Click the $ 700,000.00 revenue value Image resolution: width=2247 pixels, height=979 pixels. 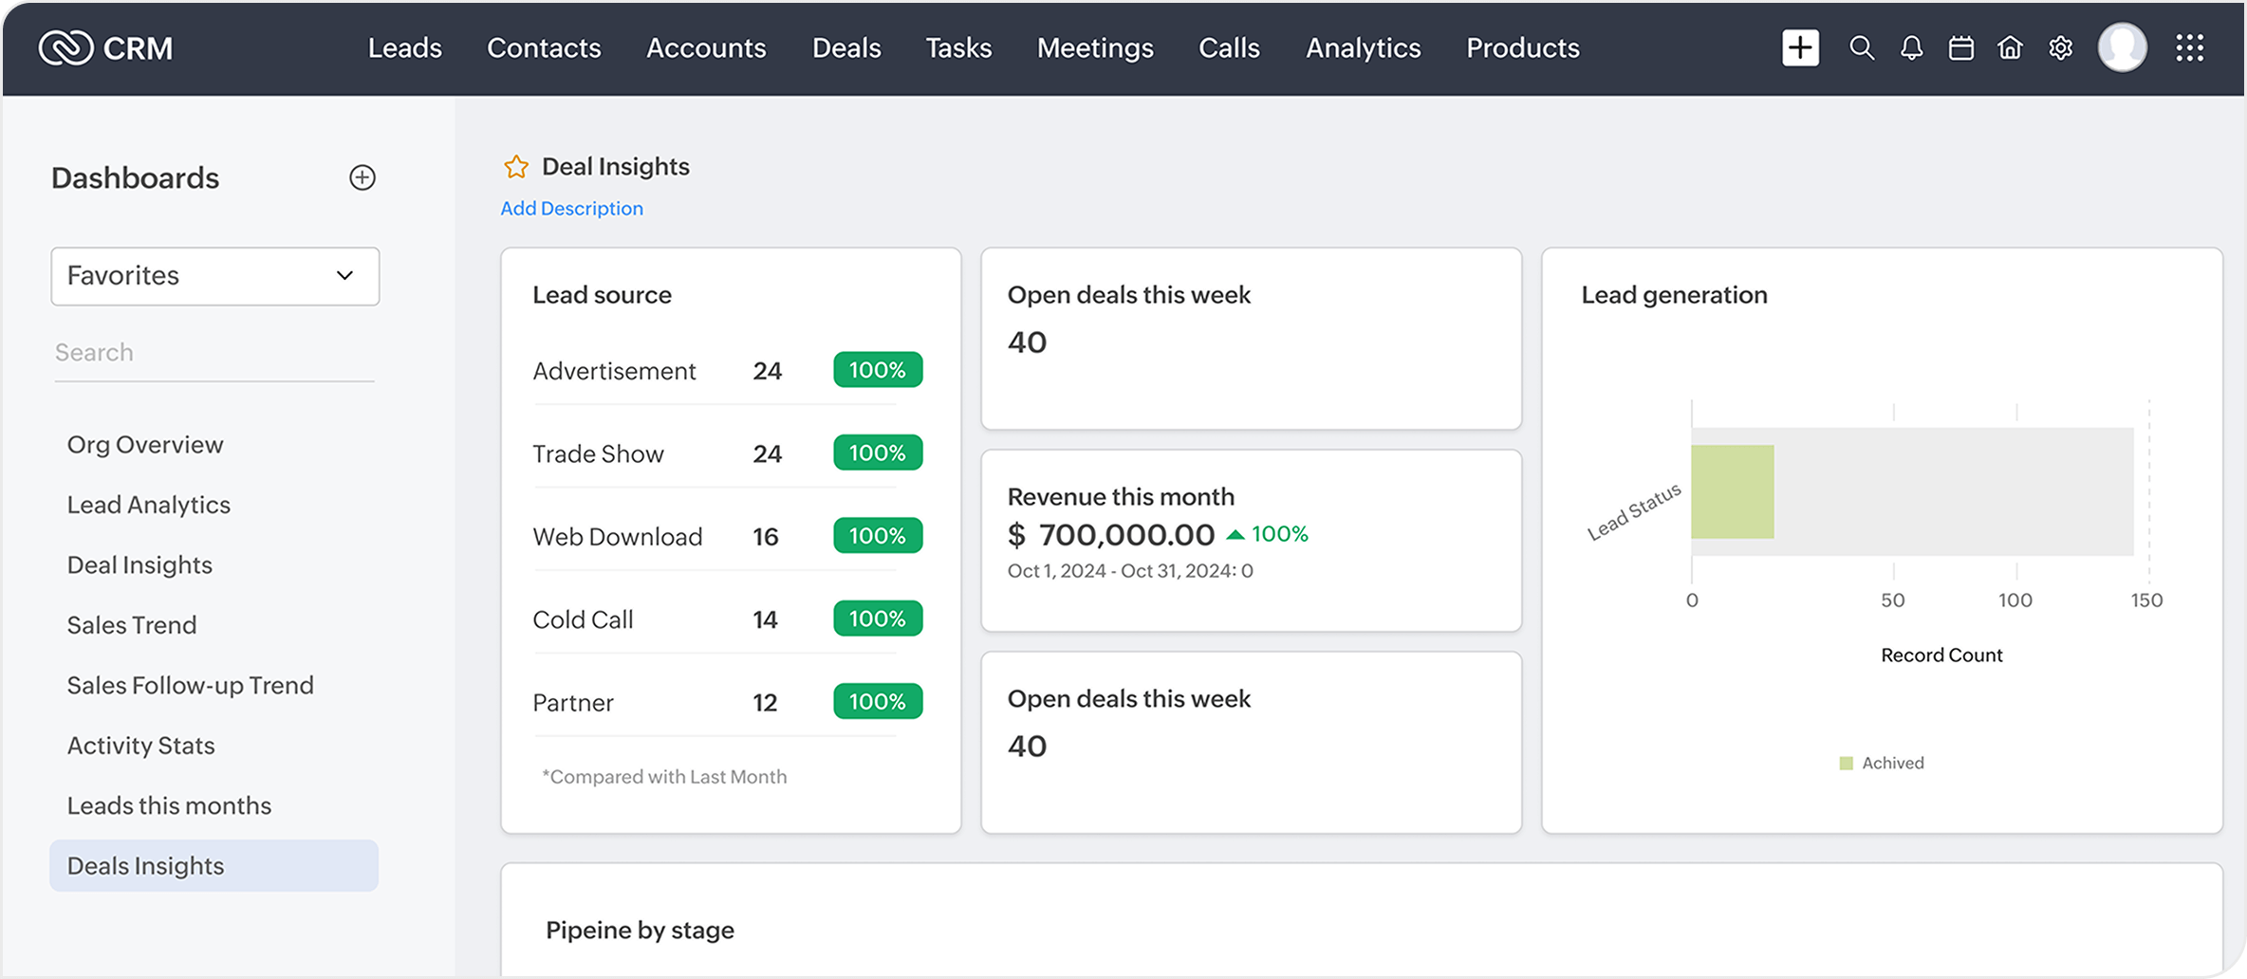[1110, 535]
